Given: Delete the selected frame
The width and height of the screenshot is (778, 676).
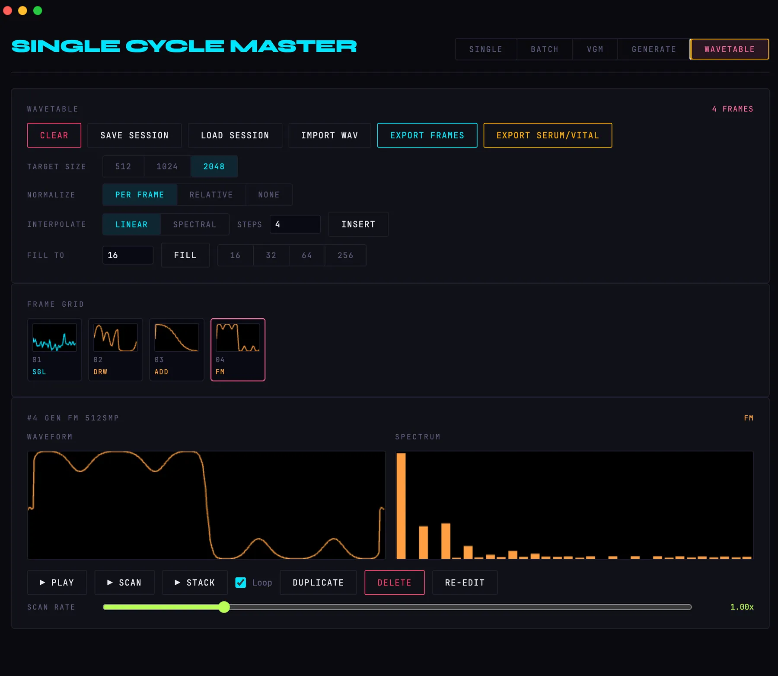Looking at the screenshot, I should (395, 583).
